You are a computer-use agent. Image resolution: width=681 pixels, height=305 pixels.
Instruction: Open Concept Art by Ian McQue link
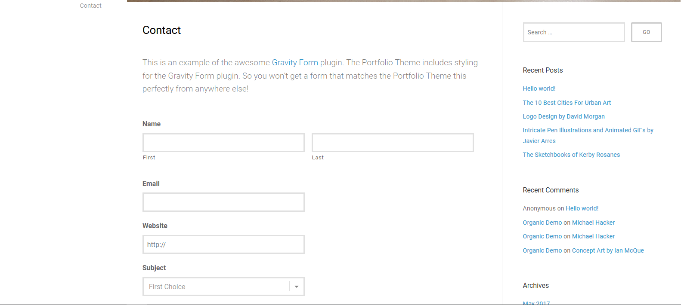(608, 250)
